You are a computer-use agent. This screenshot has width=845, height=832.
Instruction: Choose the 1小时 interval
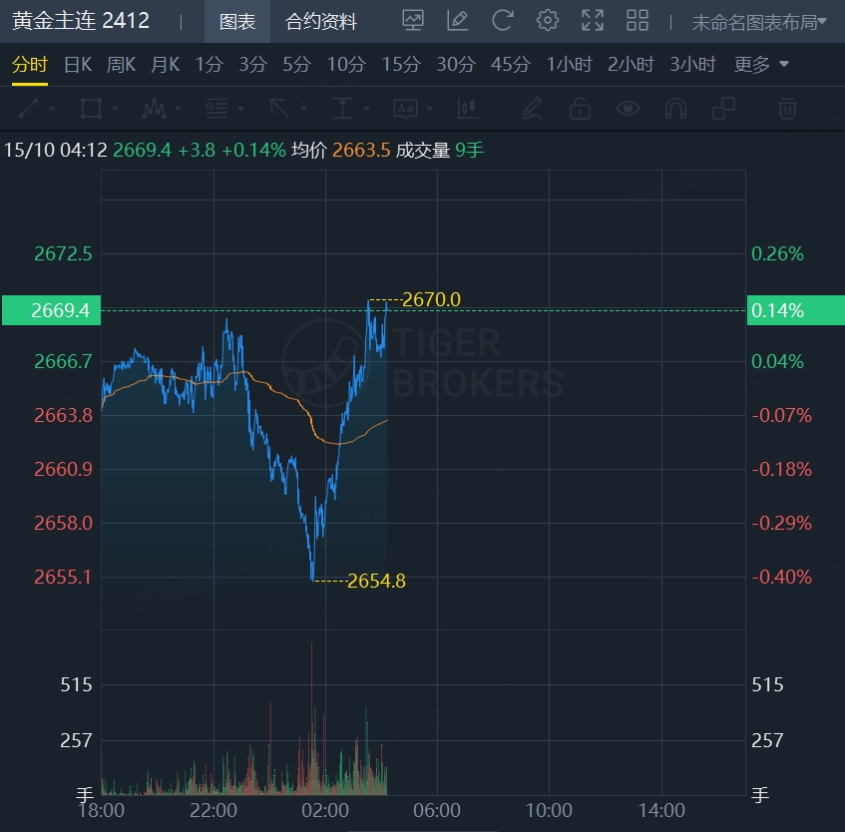pyautogui.click(x=569, y=64)
